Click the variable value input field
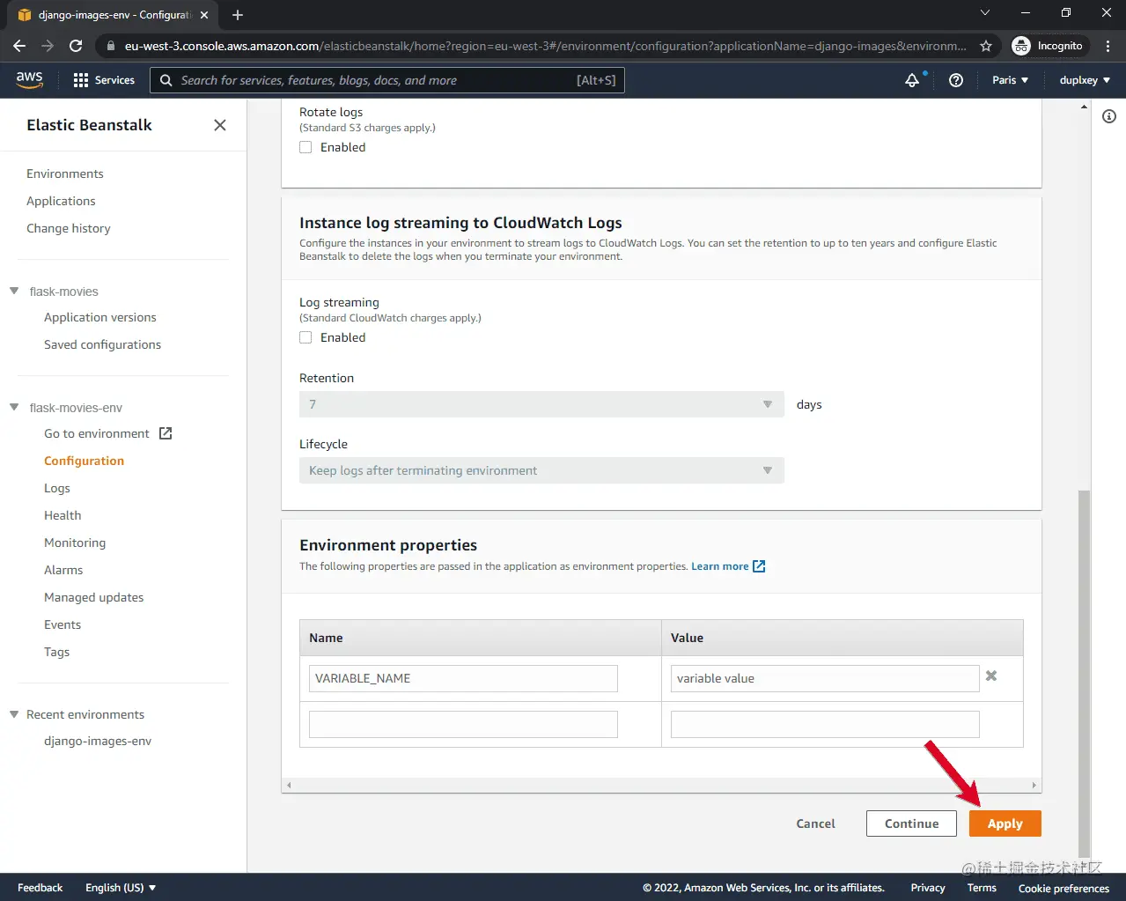 (824, 678)
